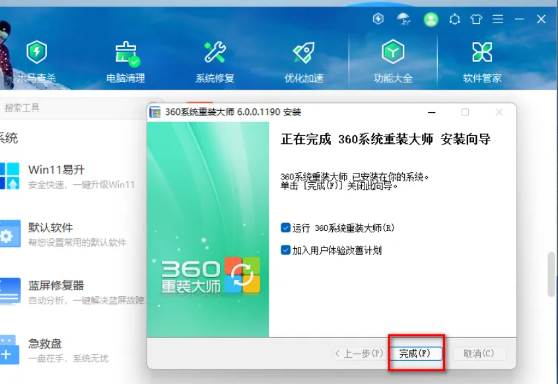The height and width of the screenshot is (384, 558).
Task: Open the hamburger main menu
Action: [497, 19]
